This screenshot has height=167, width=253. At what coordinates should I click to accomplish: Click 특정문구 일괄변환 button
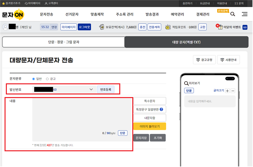149,110
